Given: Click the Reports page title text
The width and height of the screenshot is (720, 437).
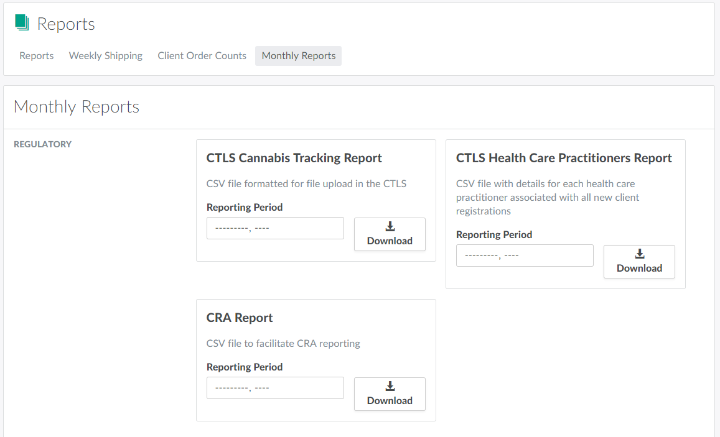Looking at the screenshot, I should (66, 24).
